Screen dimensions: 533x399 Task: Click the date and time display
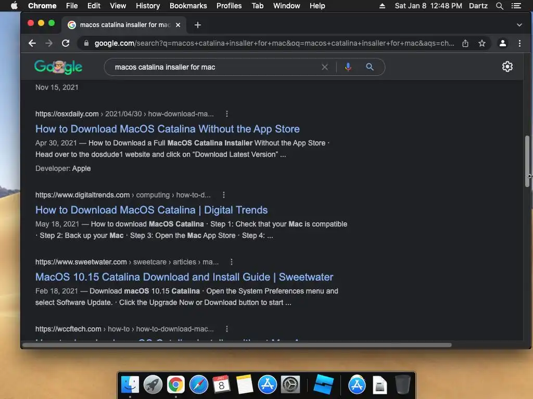(x=428, y=6)
